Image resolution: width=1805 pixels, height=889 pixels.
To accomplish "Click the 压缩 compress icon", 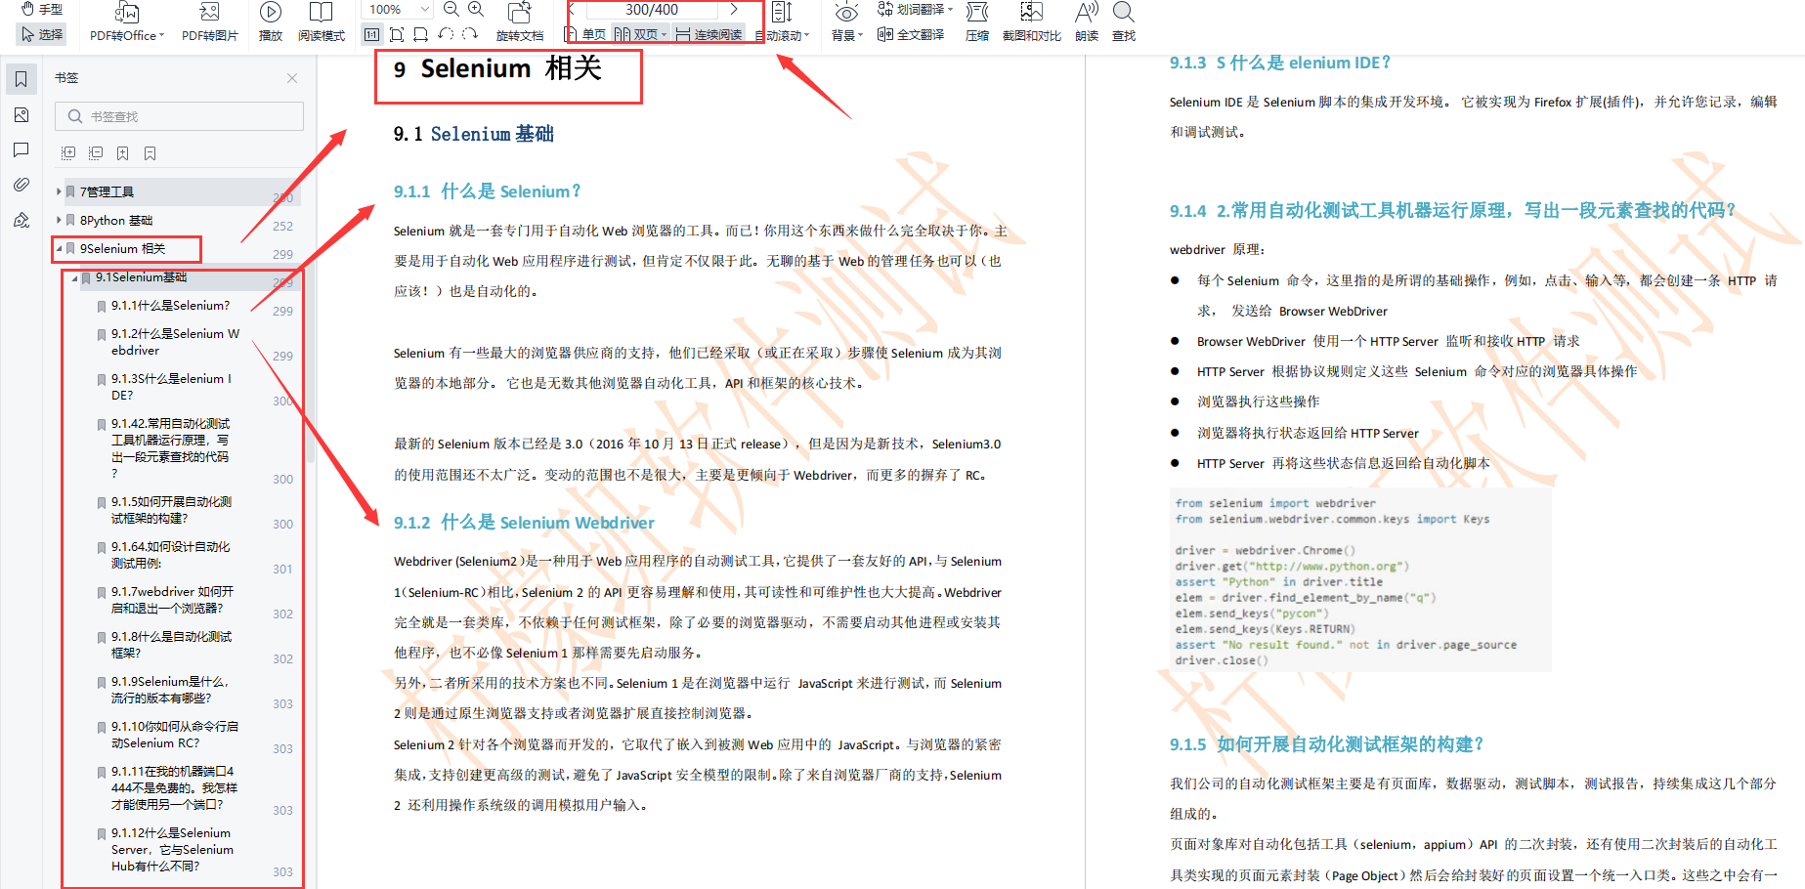I will tap(976, 22).
